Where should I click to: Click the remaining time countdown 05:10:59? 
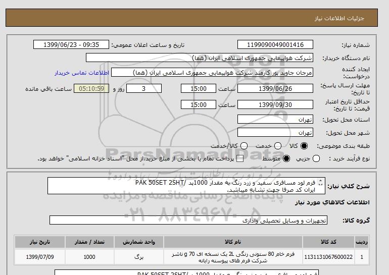91,89
